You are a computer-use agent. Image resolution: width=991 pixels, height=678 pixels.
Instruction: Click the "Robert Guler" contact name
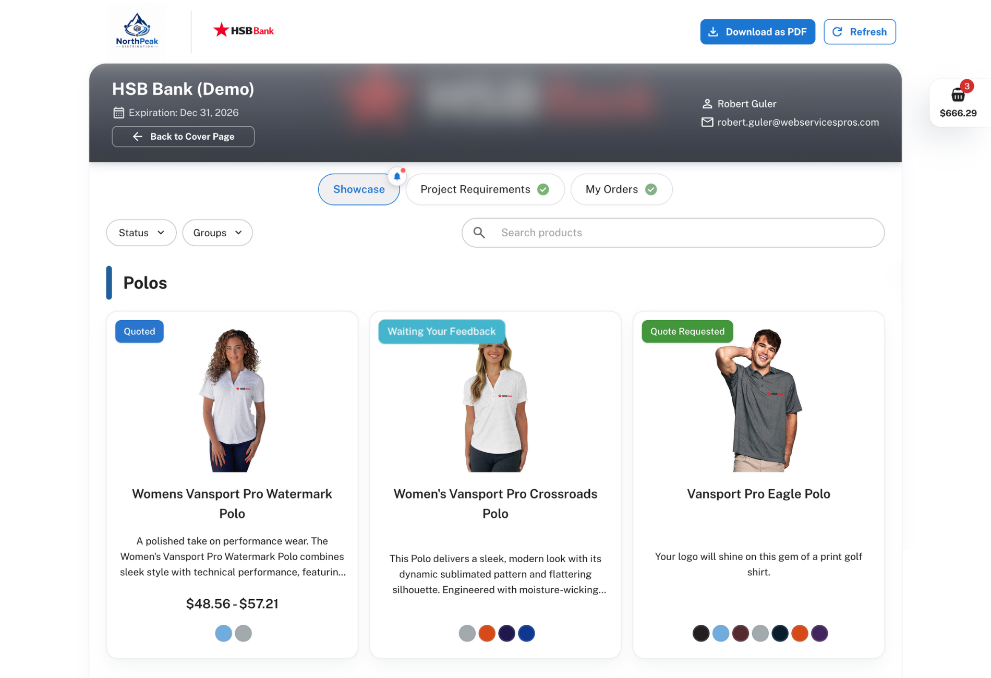tap(746, 104)
